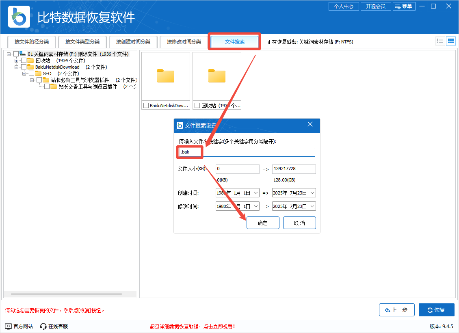Select root 01关键词素材存储 (F:) tree row
Screen dimensions: 459x333
(78, 54)
